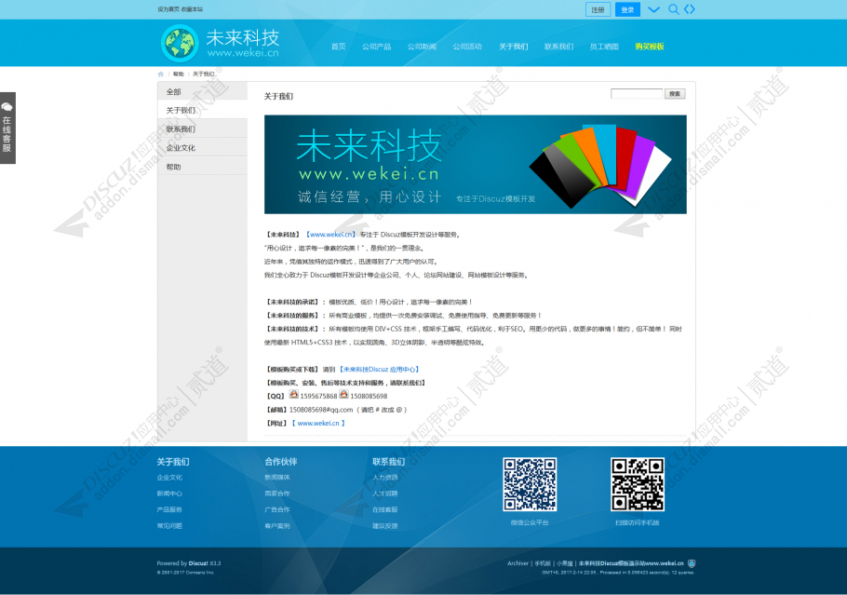Screen dimensions: 847x595
Task: Click 帮助 in the breadcrumb
Action: (x=179, y=74)
